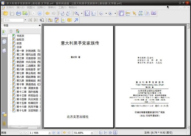Open bookmark 第五章 二战爆发
This screenshot has width=191, height=136.
28,66
